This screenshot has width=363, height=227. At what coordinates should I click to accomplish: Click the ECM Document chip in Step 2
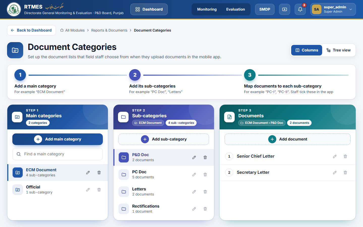148,123
